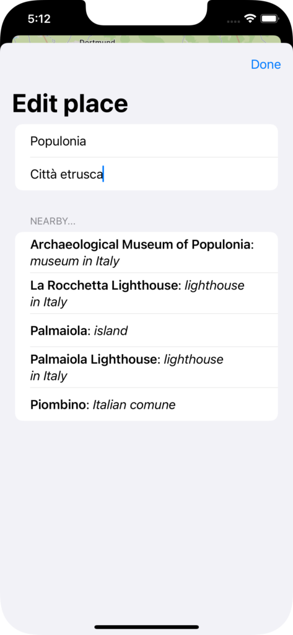Tap the 'Italian comune' description text
Viewport: 293px width, 635px height.
[x=134, y=404]
